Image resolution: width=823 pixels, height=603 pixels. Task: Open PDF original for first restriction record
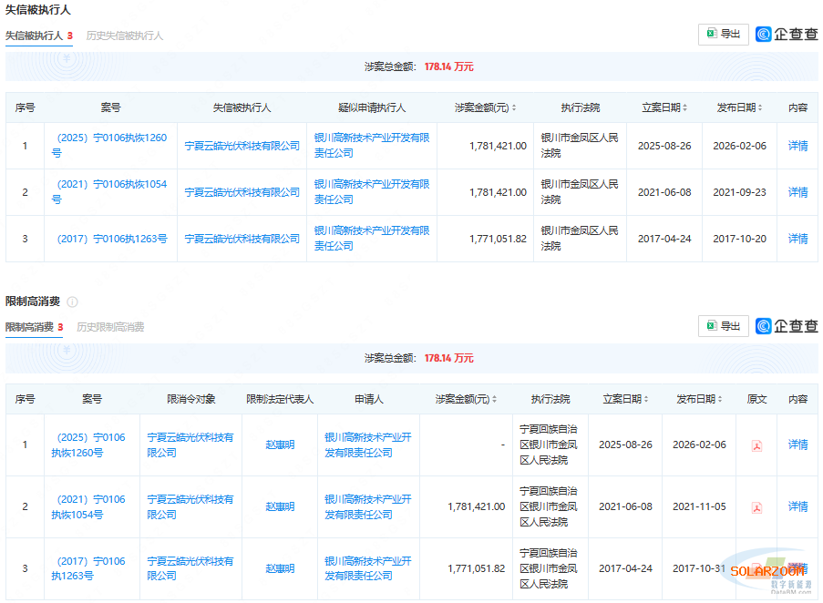tap(756, 445)
